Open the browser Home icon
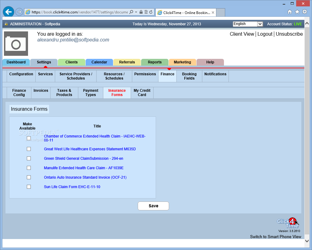Screen dimensions: 312x250 290,12
